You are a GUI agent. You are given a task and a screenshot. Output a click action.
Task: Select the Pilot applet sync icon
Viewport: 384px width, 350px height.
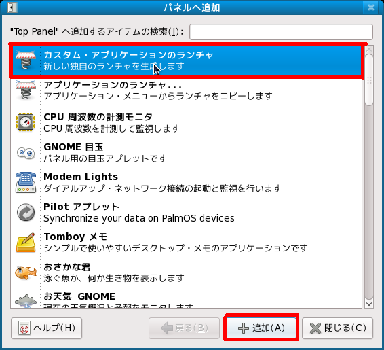click(26, 212)
